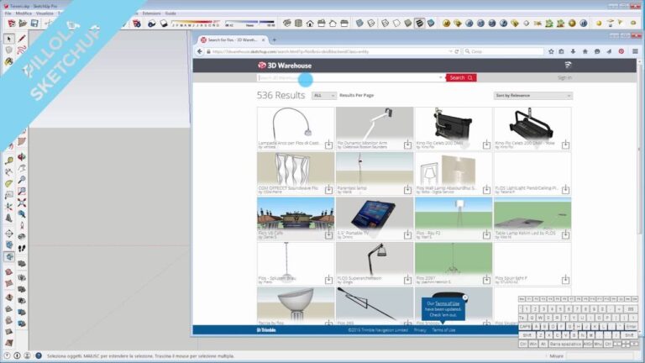Pick the Protractor tool
Screen dimensions: 645x363
8,183
